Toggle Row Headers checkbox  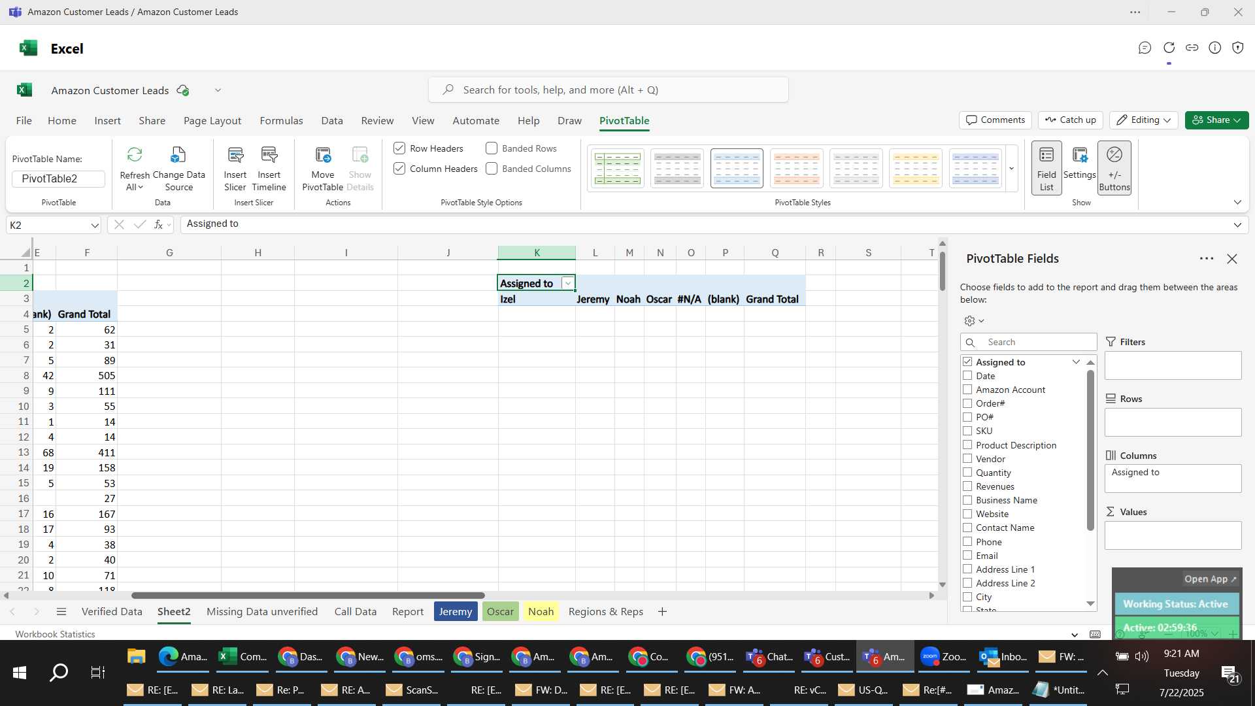(399, 148)
